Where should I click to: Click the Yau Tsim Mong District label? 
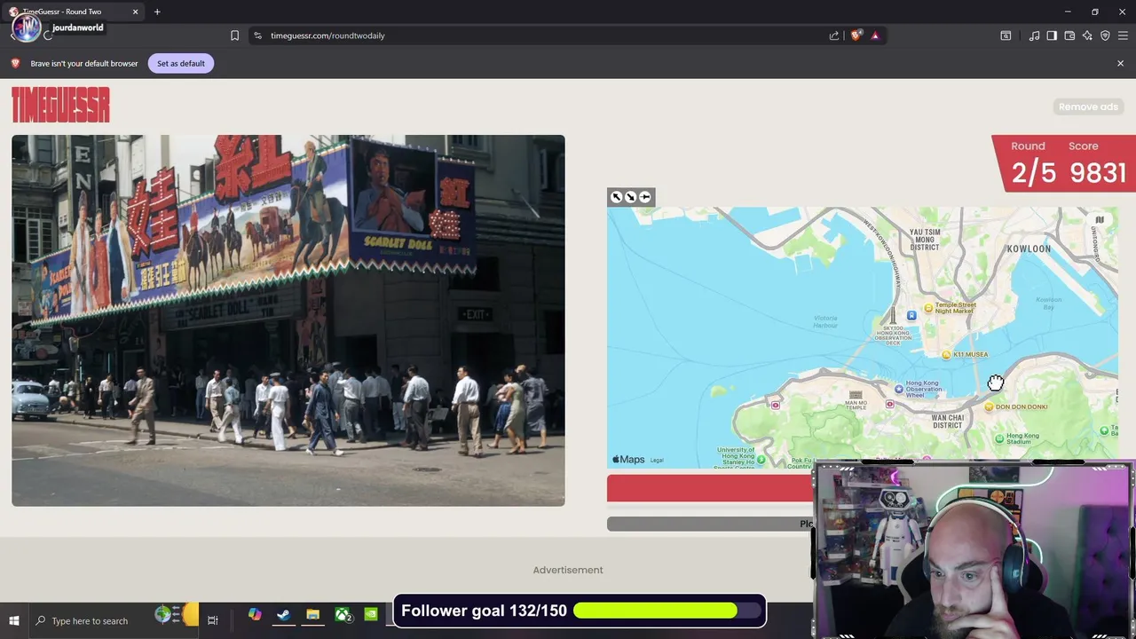tap(925, 240)
